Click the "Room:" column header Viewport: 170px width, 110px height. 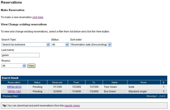click(x=144, y=82)
